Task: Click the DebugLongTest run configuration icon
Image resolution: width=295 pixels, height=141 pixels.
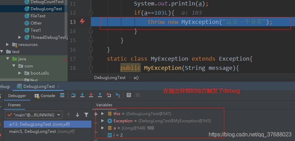Action: (x=20, y=87)
